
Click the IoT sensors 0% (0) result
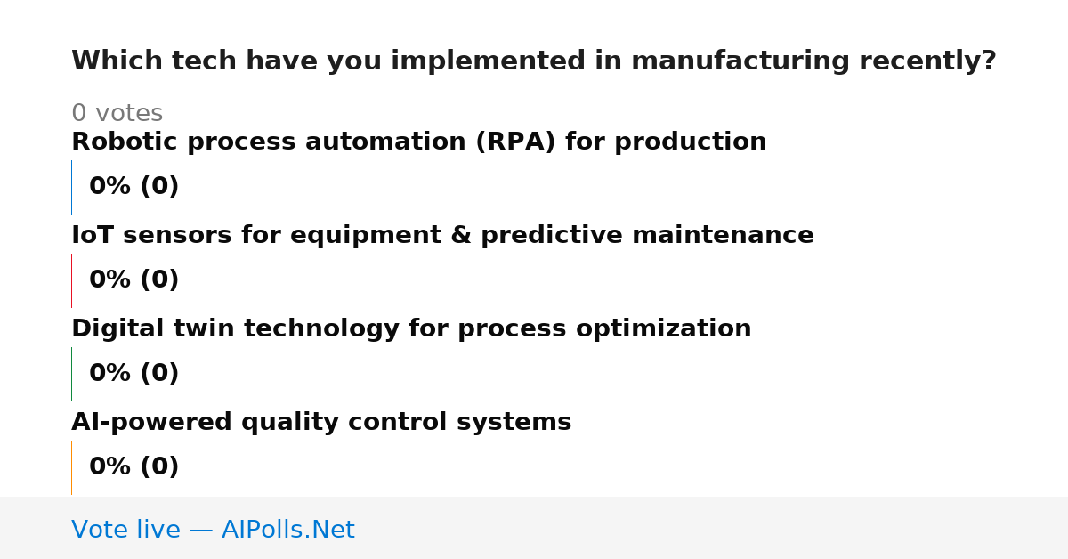point(133,280)
